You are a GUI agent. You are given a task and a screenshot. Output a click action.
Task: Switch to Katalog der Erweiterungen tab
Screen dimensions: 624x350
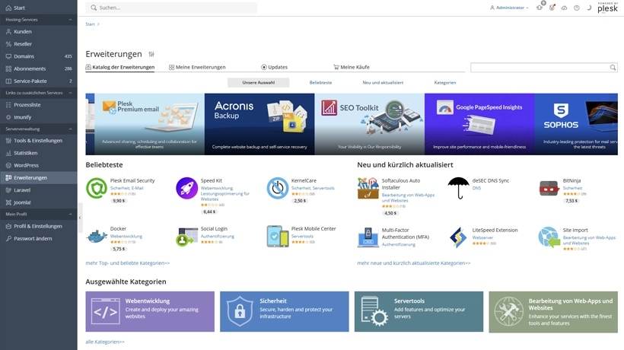pos(119,67)
